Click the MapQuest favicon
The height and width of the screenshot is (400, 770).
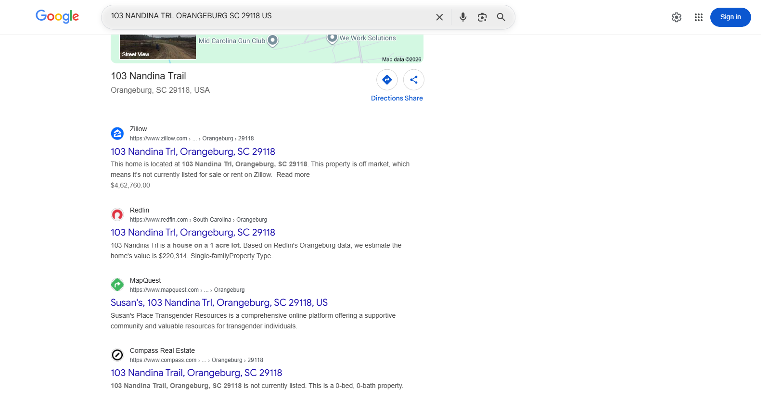tap(117, 285)
